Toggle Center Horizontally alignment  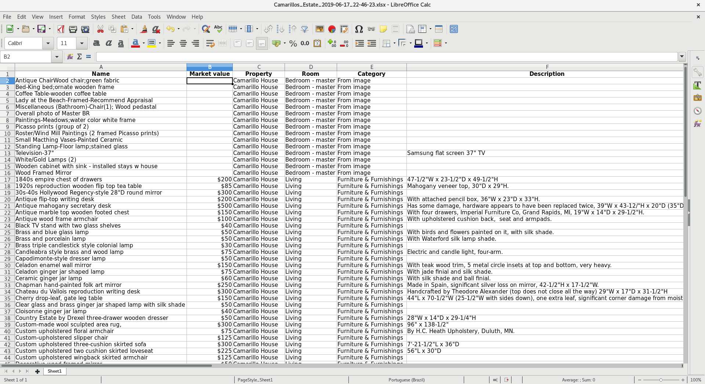(183, 43)
